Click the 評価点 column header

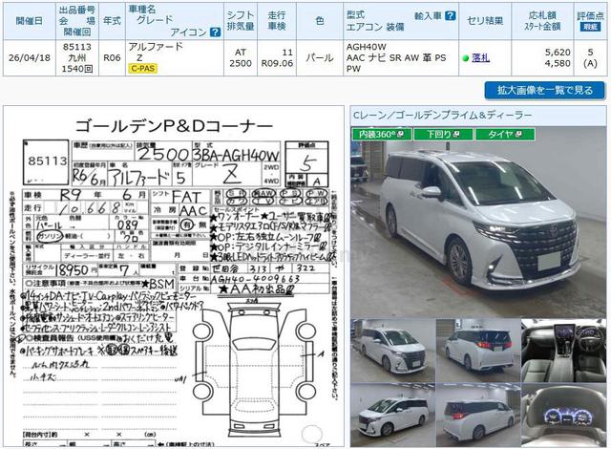[x=590, y=21]
